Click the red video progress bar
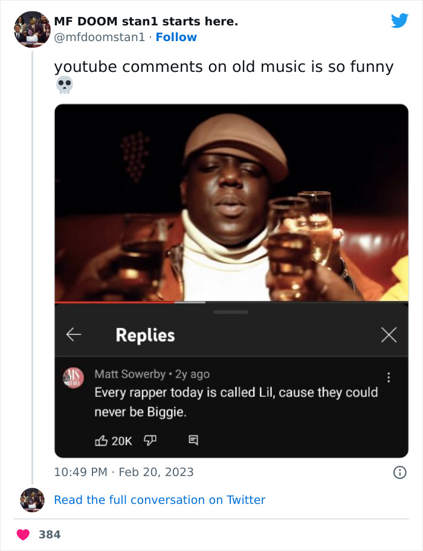This screenshot has height=551, width=423. coord(115,301)
